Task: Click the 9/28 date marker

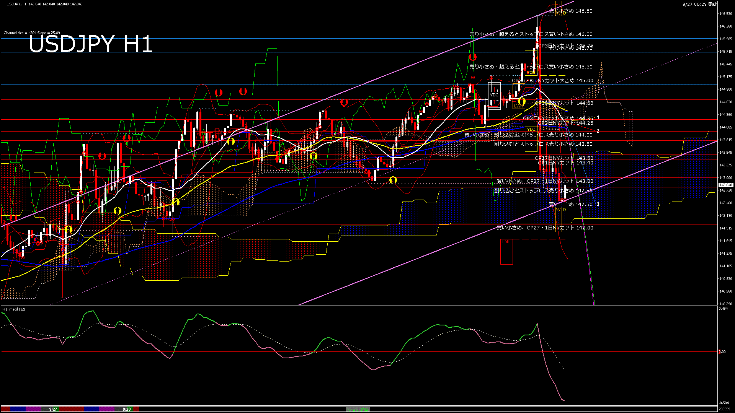Action: coord(127,409)
